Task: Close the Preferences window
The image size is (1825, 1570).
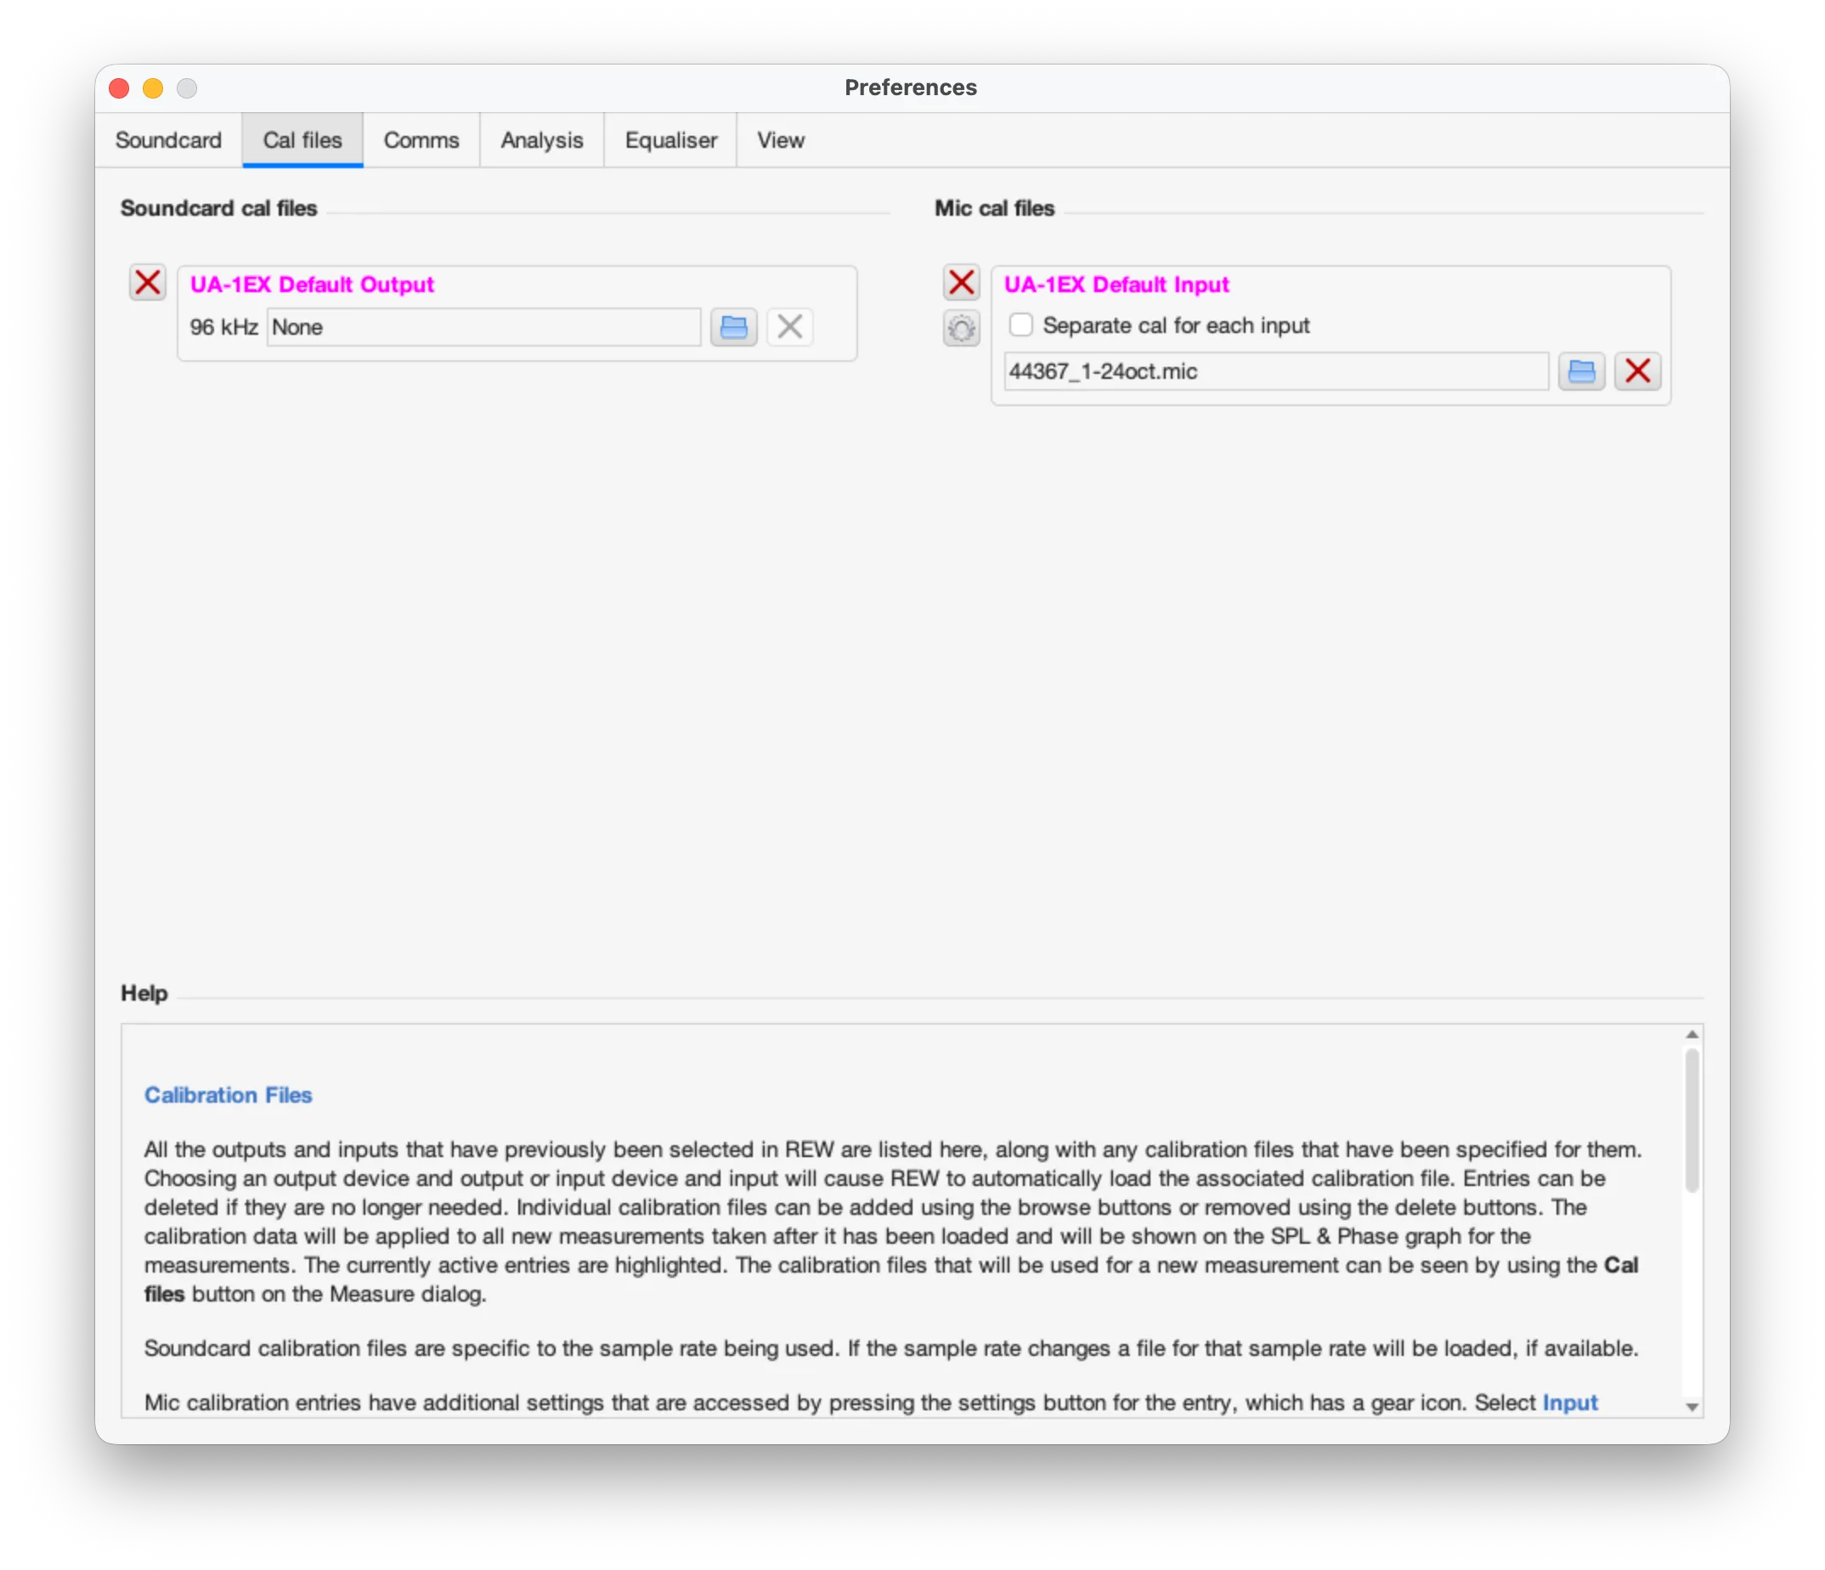Action: tap(119, 88)
